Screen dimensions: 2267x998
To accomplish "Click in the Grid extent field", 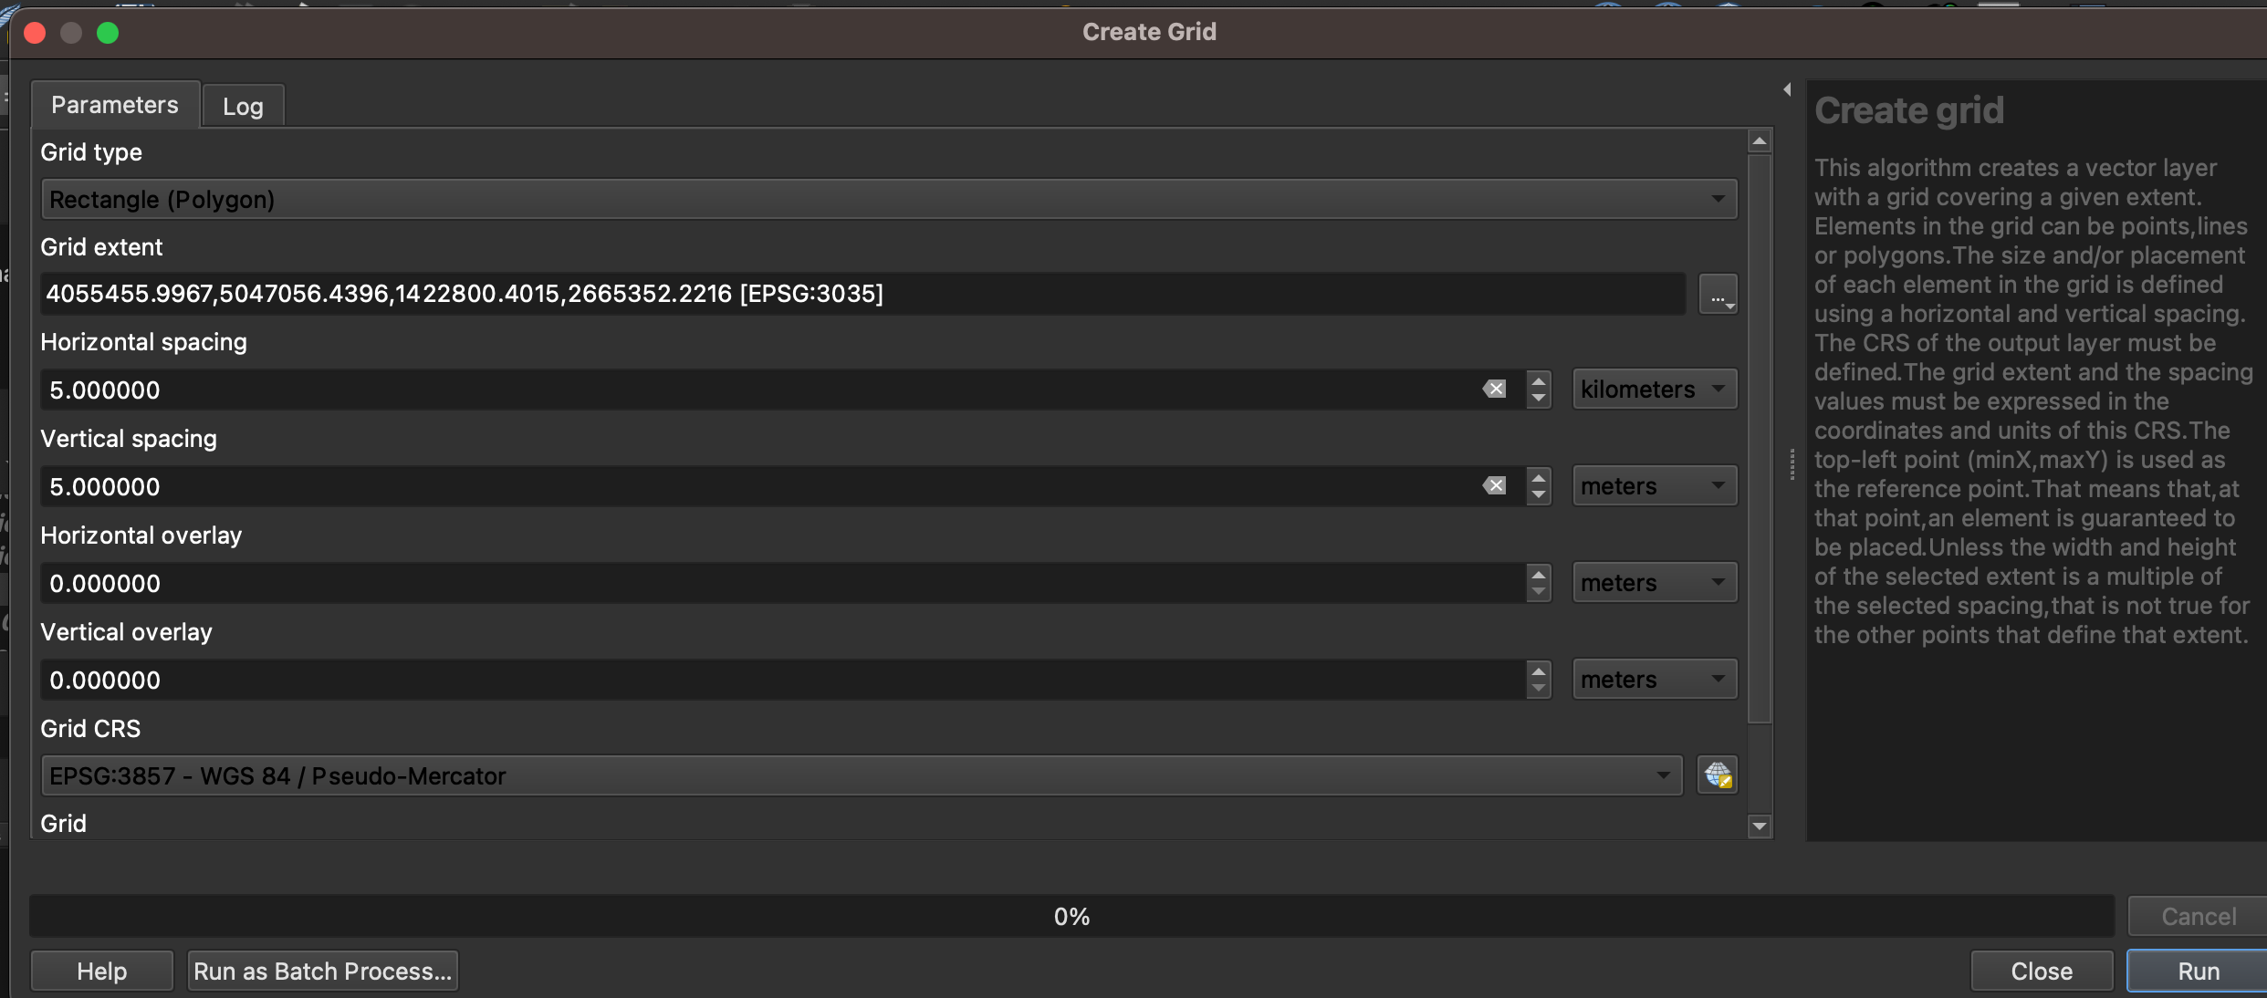I will pyautogui.click(x=862, y=294).
